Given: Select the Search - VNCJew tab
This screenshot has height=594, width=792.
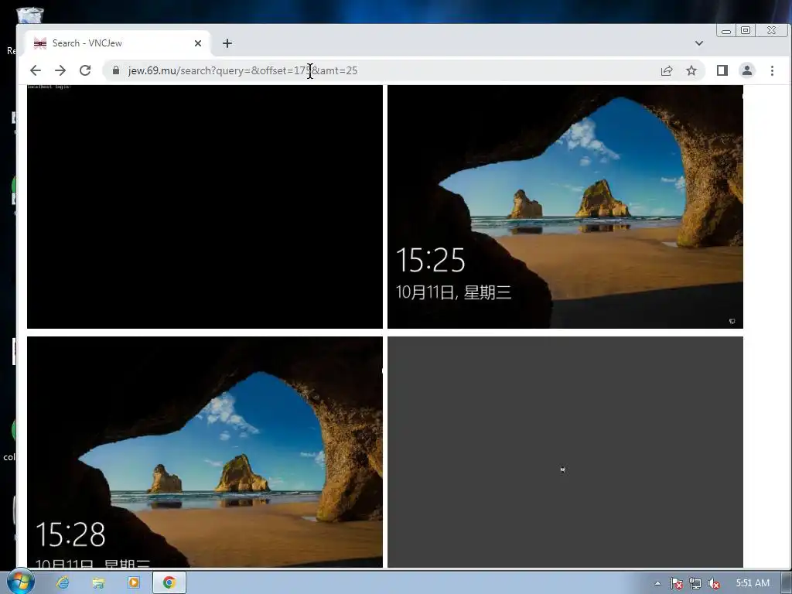Looking at the screenshot, I should (x=118, y=43).
